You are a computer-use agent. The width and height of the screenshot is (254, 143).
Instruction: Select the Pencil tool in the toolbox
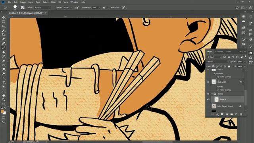tap(4, 48)
